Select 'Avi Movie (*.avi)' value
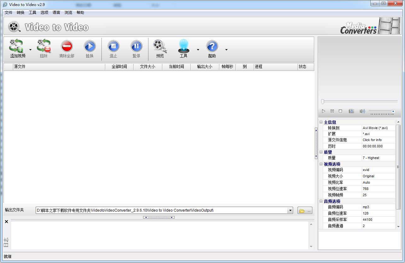 379,128
